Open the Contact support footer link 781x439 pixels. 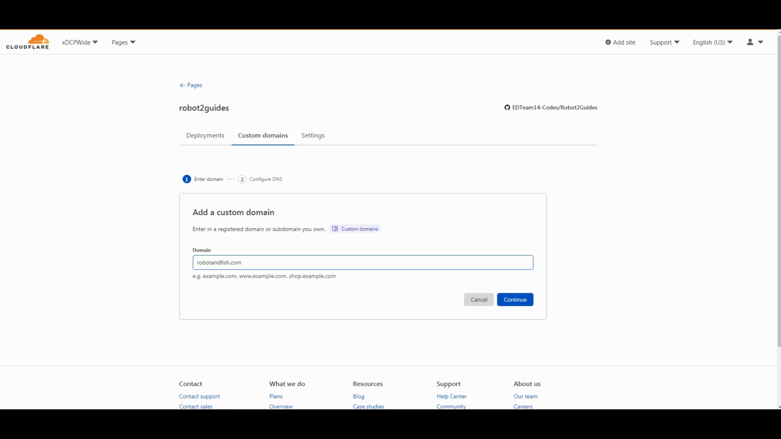(x=199, y=396)
